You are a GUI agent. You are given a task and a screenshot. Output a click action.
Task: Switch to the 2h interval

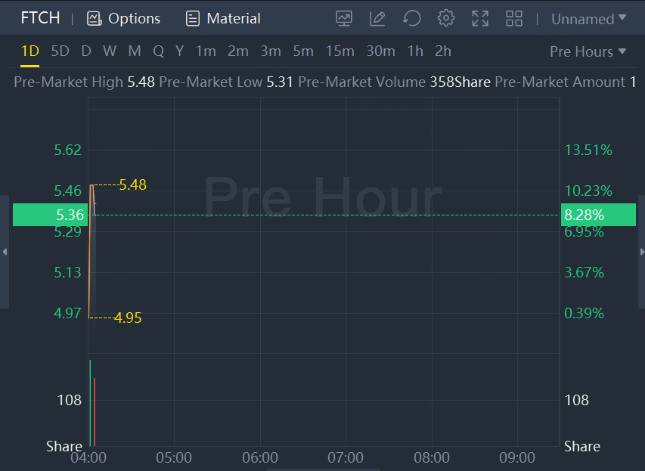[x=443, y=51]
